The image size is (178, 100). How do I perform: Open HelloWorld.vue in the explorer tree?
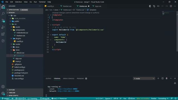[22, 33]
